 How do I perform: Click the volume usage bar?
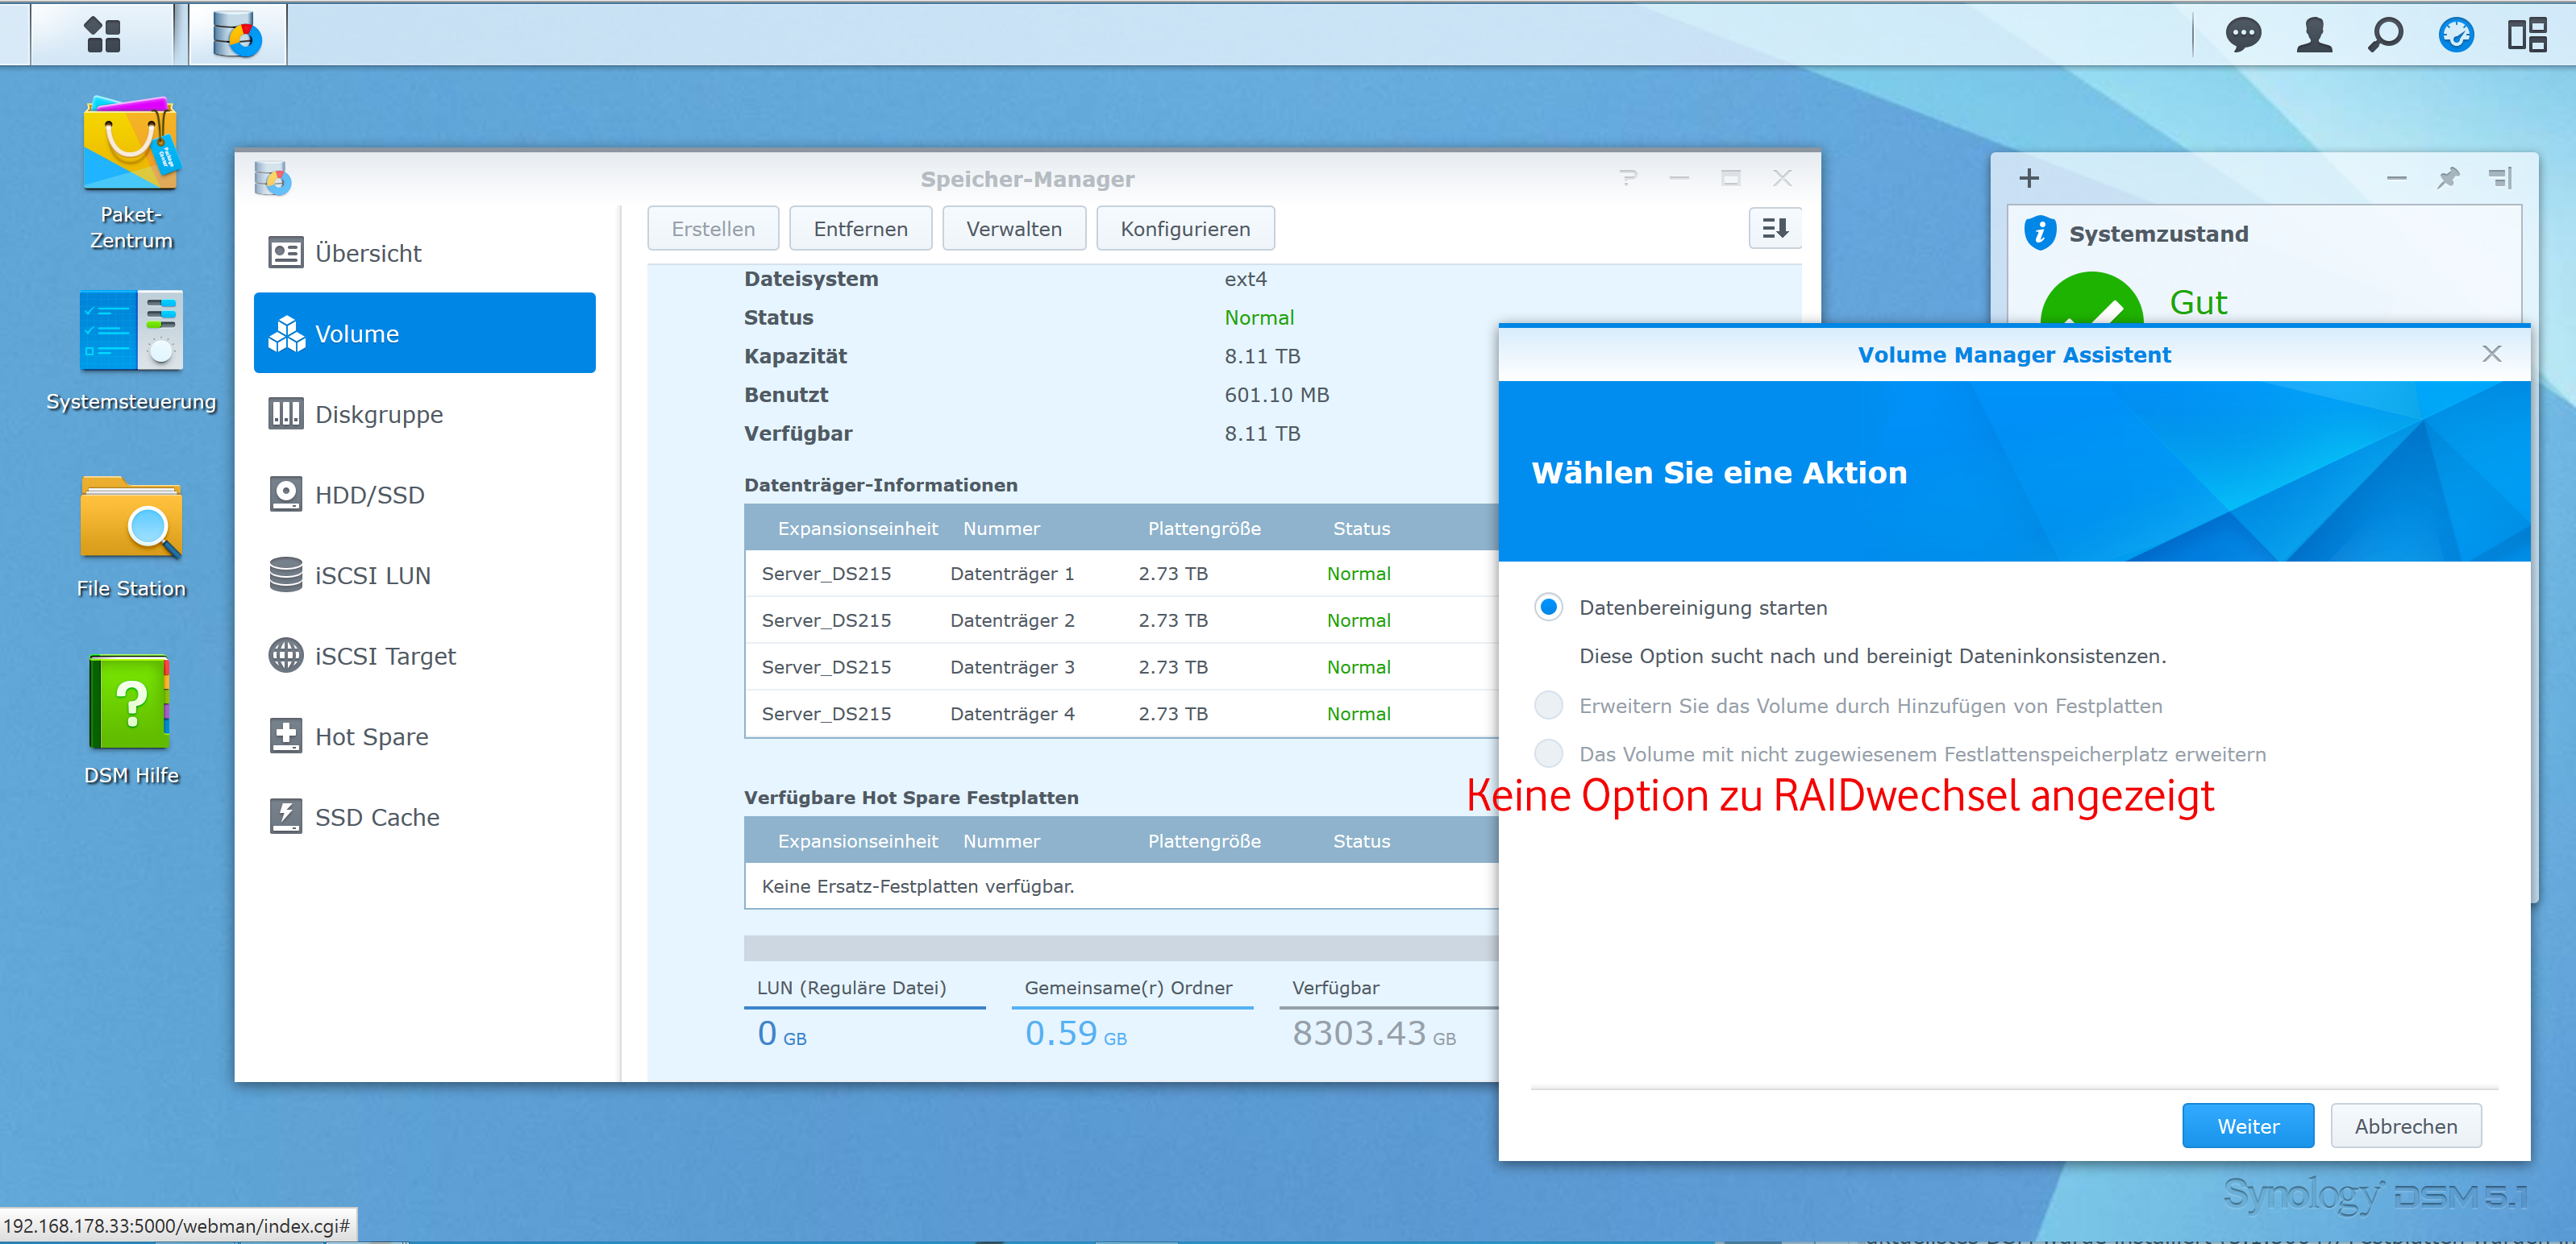1120,948
